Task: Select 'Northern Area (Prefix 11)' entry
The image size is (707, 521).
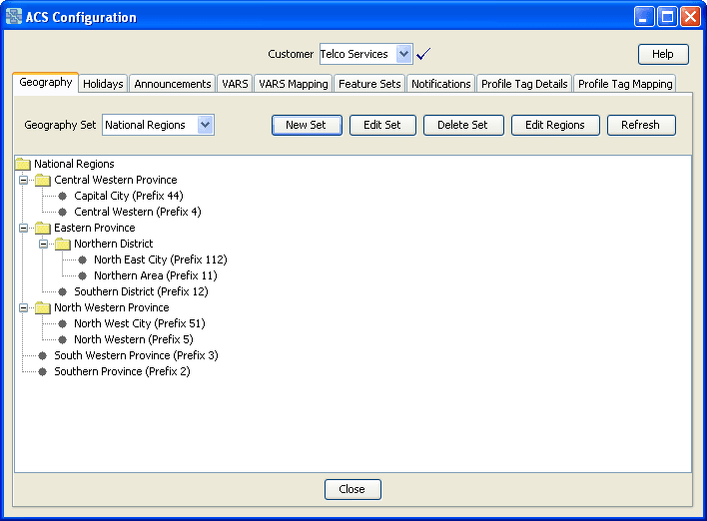Action: pyautogui.click(x=155, y=275)
